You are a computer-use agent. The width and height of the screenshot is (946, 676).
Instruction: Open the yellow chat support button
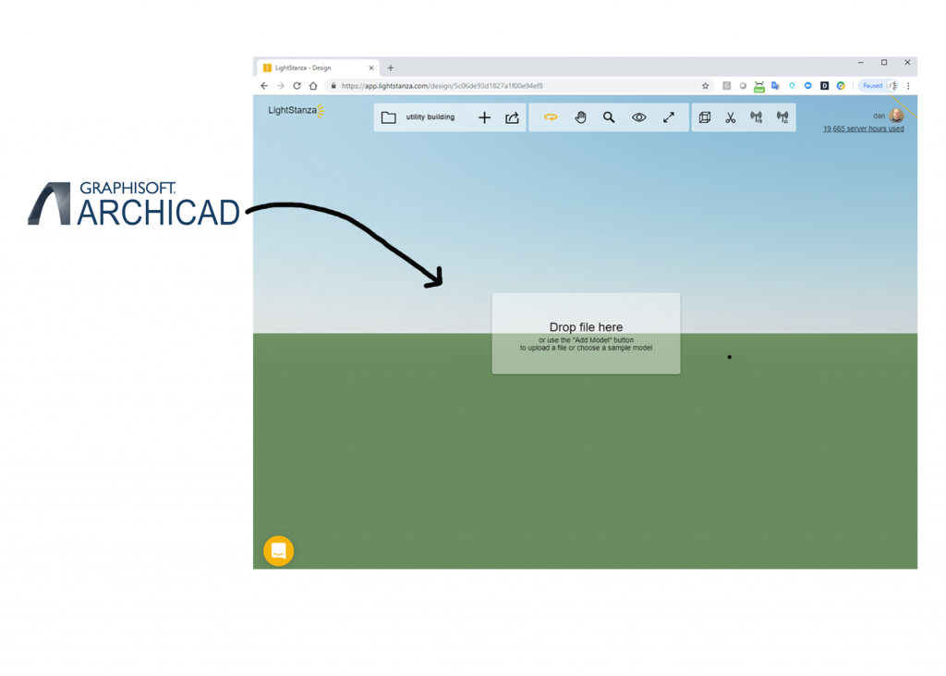coord(278,550)
